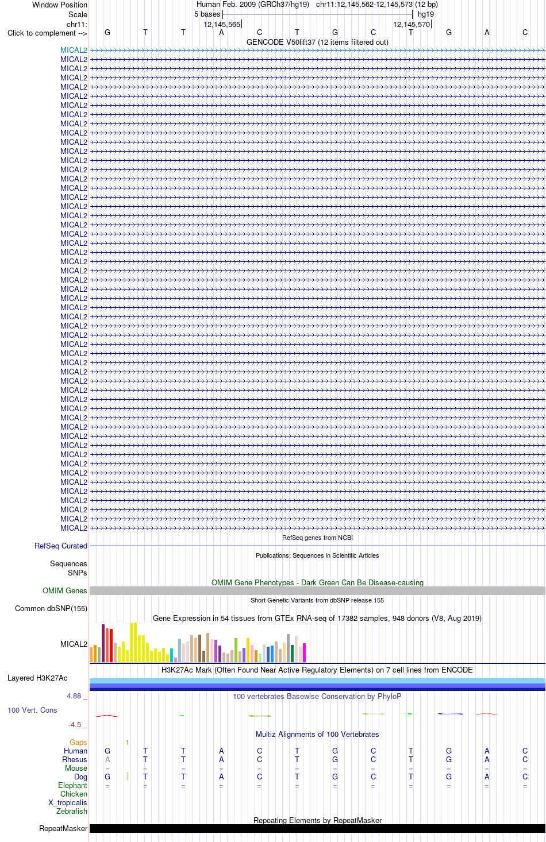Viewport: 546px width, 842px height.
Task: Open 'Repeating Elements by RepeatMasker' title
Action: [317, 820]
